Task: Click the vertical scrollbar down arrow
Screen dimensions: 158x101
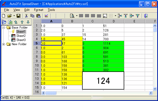Action: [x=155, y=89]
